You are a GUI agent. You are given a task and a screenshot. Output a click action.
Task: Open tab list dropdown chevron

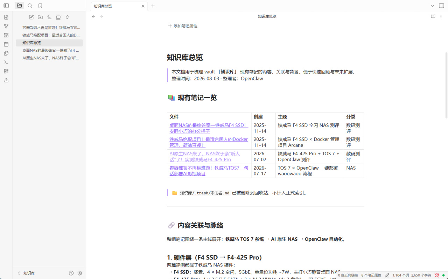[433, 6]
